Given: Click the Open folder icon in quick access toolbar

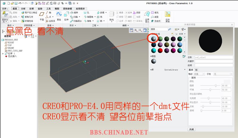Looking at the screenshot, I should click(x=12, y=3).
